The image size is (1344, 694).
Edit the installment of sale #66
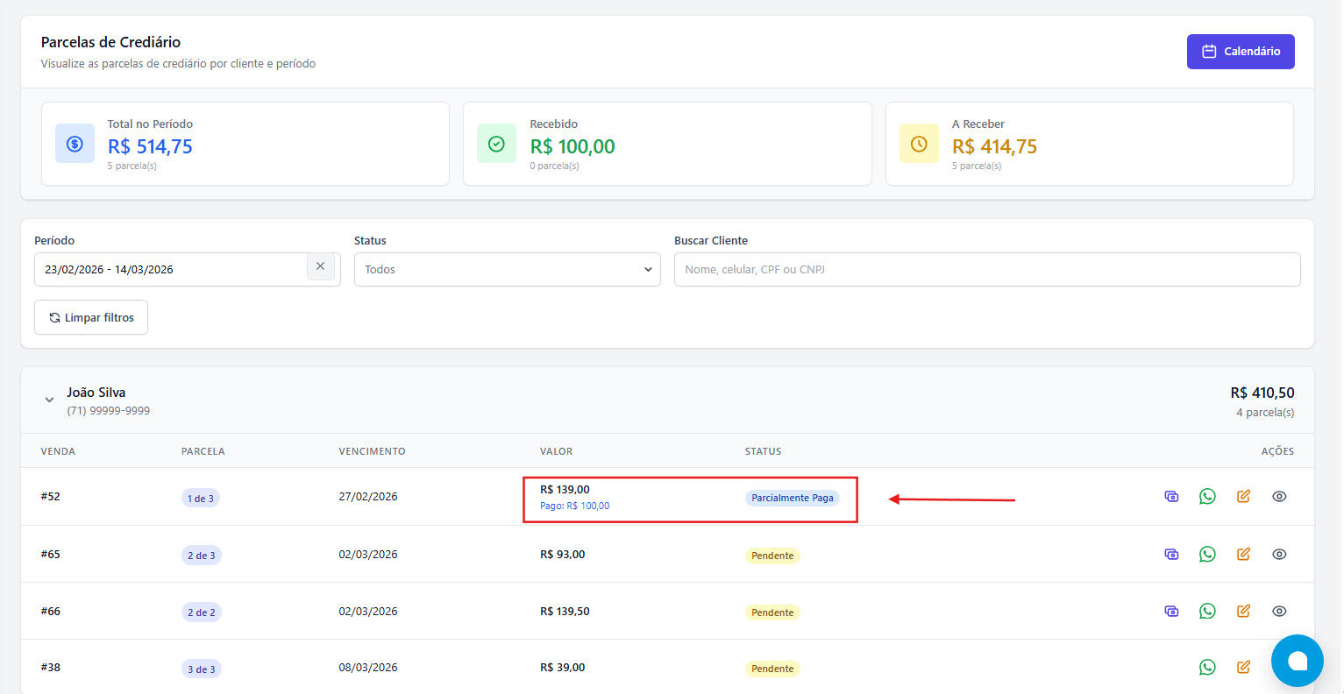coord(1243,612)
